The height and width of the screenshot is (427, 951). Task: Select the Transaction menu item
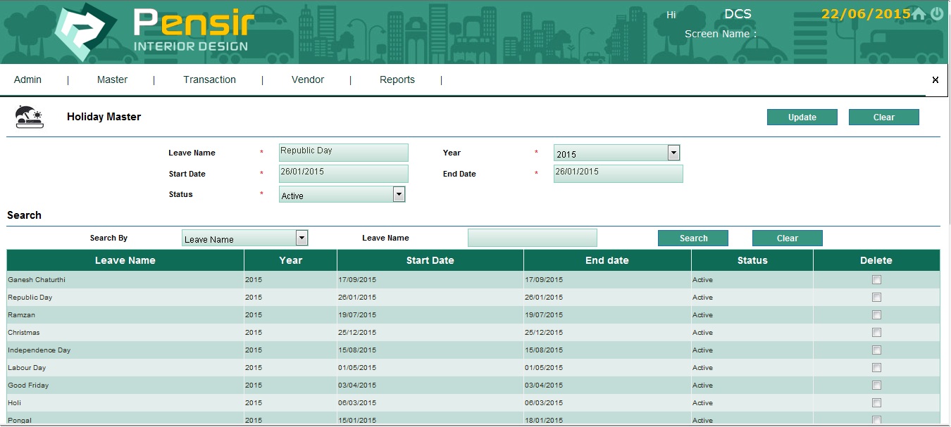click(x=209, y=80)
